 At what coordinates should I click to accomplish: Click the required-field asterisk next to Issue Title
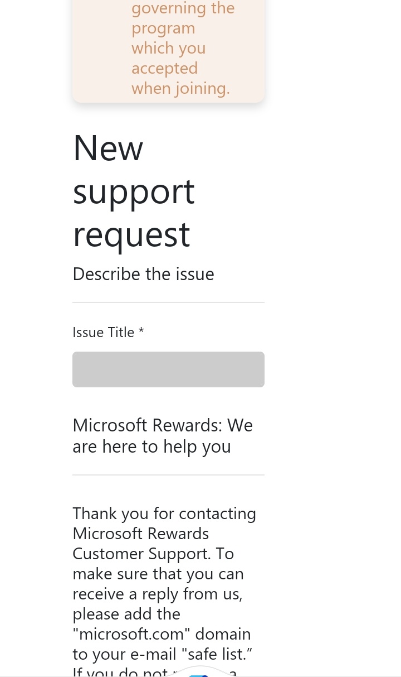pos(141,332)
